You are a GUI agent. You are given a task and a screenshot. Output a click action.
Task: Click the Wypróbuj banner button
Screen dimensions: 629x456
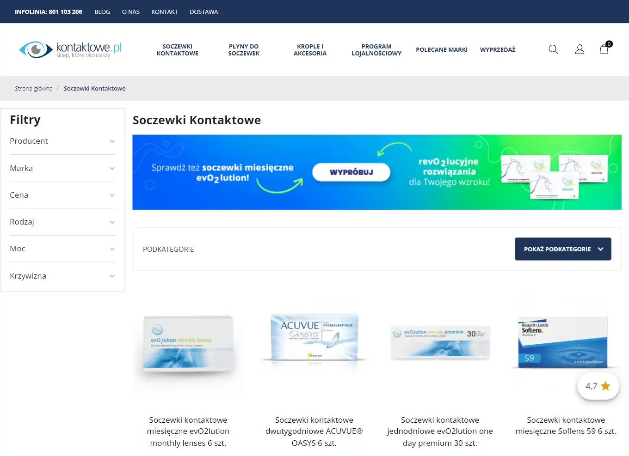click(351, 172)
